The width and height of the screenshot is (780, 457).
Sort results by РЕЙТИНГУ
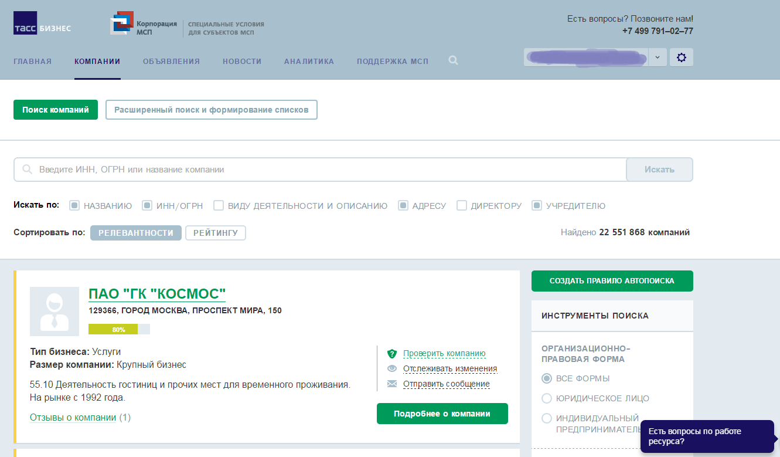click(216, 233)
